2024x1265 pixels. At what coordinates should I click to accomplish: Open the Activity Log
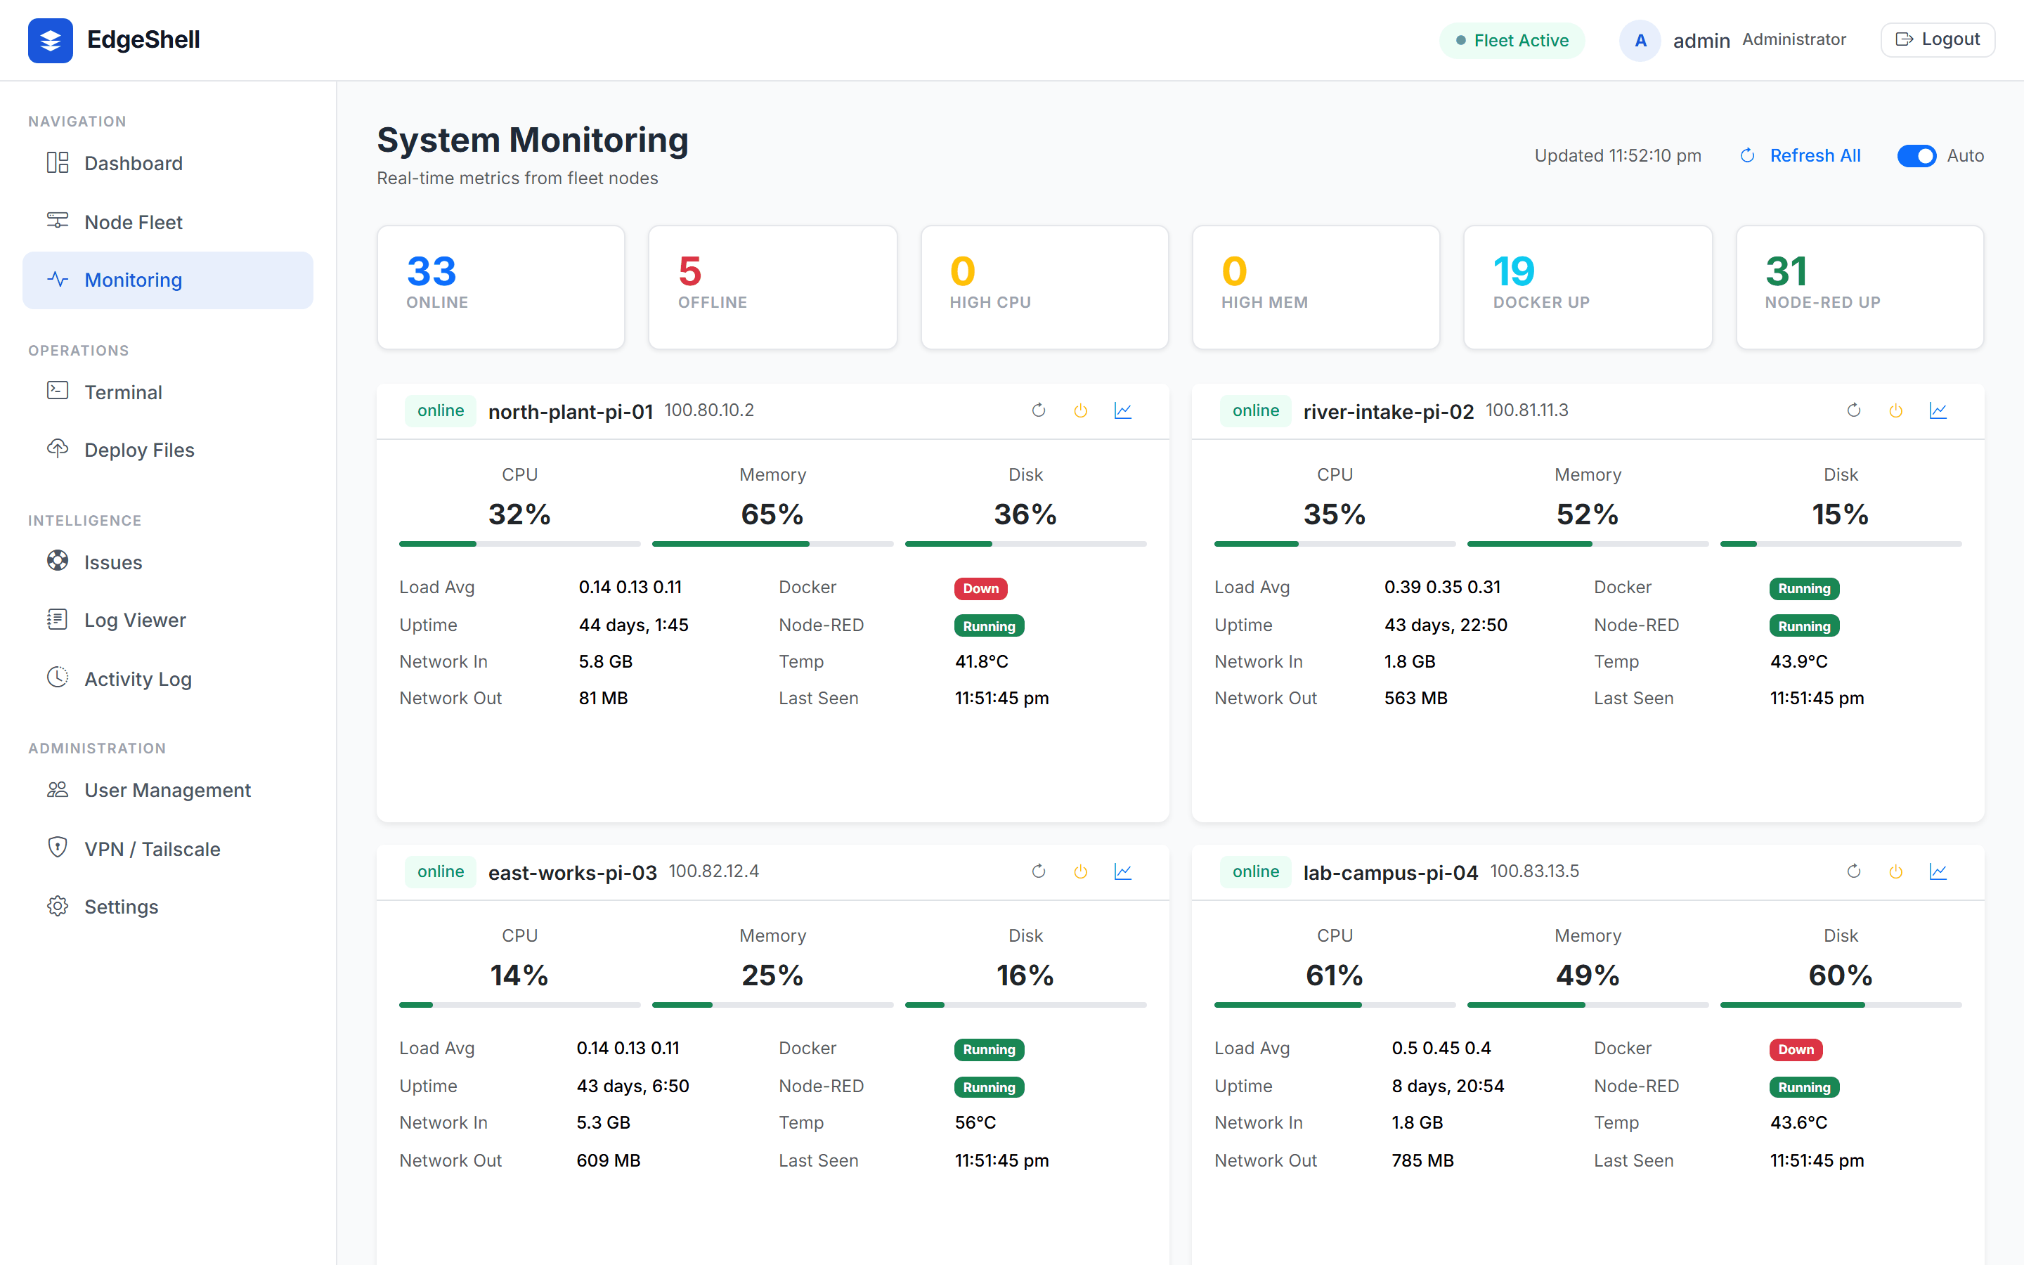167,678
